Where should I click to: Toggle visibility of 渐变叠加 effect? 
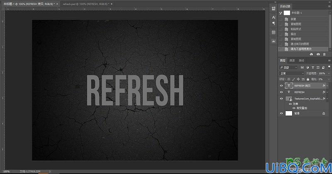coord(294,108)
